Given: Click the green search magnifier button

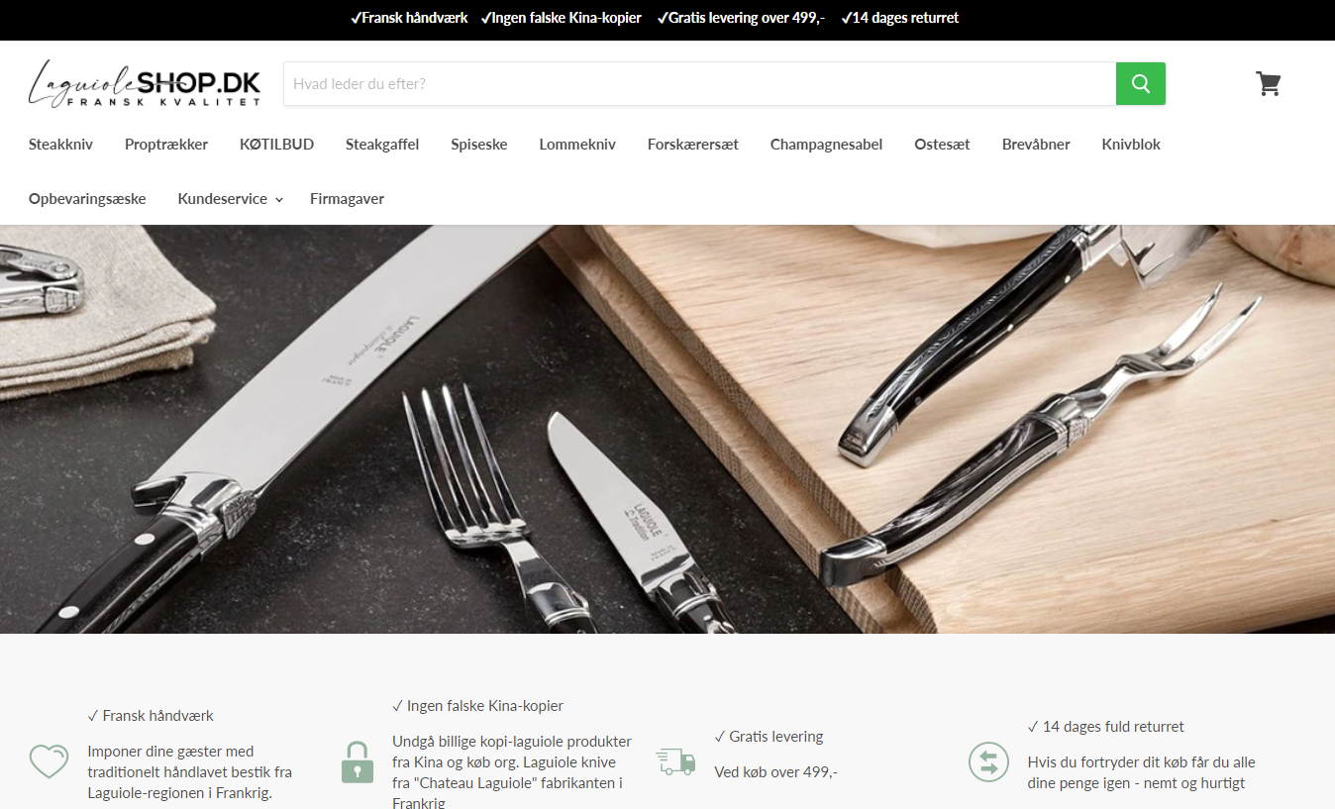Looking at the screenshot, I should (x=1140, y=83).
